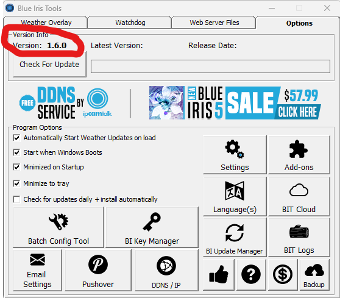Click the dollar sign donate icon
Image resolution: width=340 pixels, height=298 pixels.
tap(283, 275)
